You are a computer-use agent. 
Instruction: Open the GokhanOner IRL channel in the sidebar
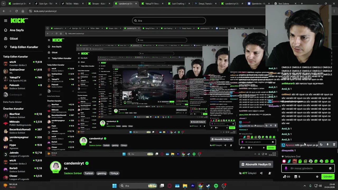click(x=22, y=71)
